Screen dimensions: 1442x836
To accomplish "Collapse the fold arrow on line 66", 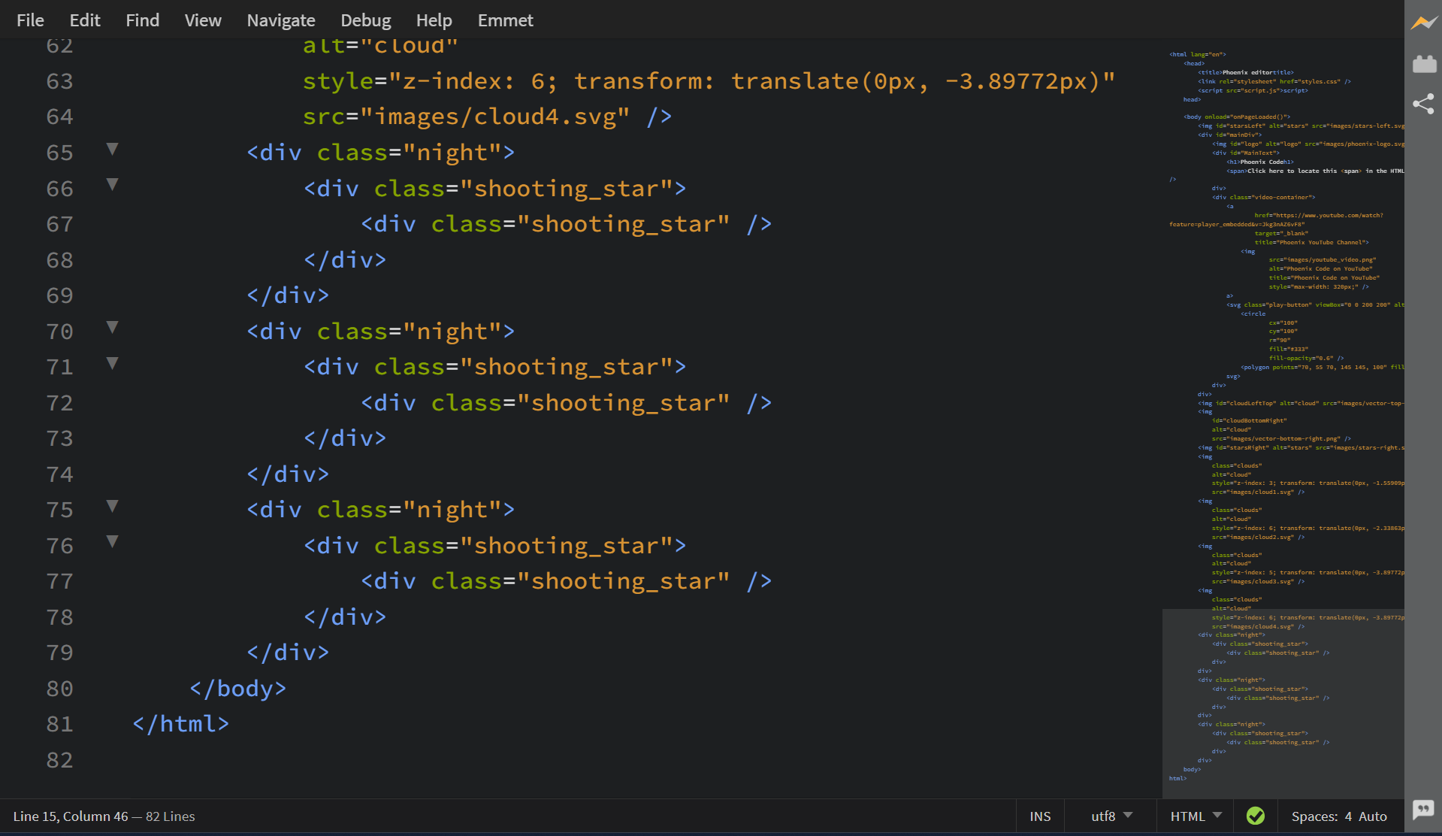I will click(112, 184).
